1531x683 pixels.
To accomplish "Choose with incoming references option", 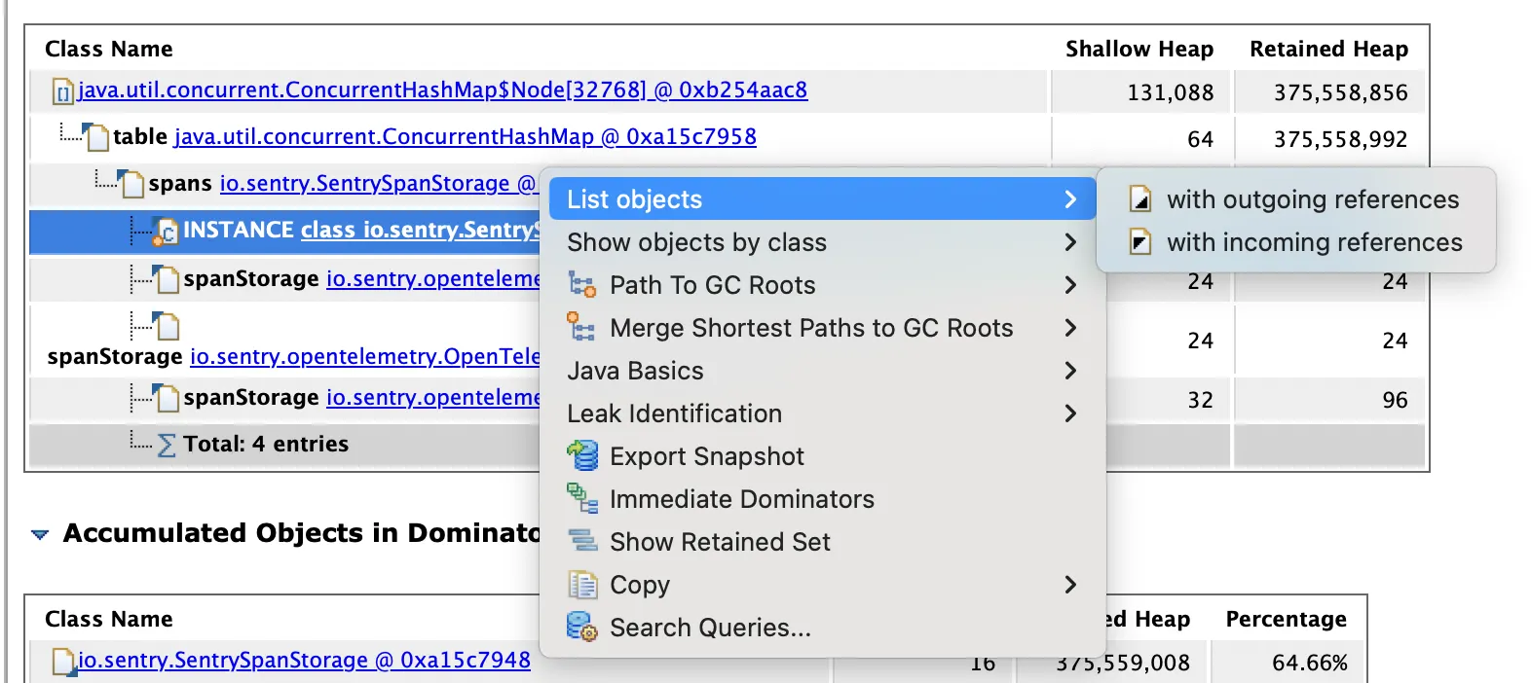I will [1314, 242].
